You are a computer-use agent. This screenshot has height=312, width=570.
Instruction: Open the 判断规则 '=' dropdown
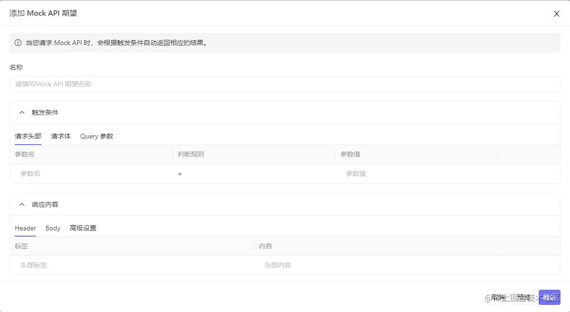254,174
